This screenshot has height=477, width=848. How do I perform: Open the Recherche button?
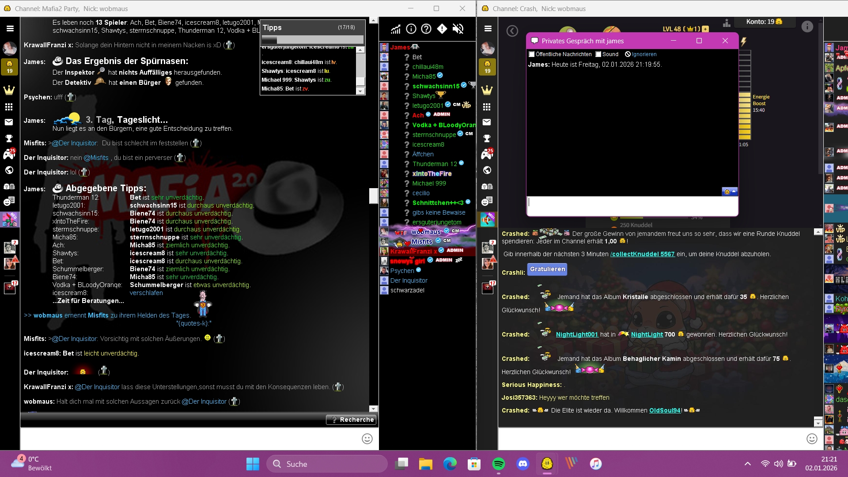click(352, 420)
